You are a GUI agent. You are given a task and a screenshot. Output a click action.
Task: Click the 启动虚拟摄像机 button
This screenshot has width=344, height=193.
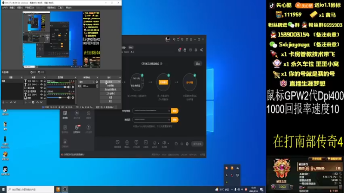111,90
